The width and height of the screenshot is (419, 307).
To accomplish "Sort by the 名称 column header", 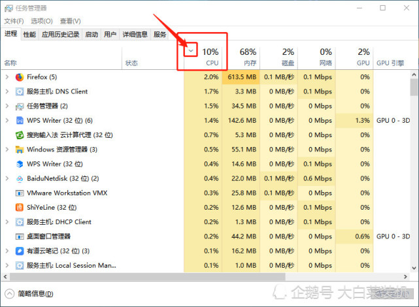I will [61, 57].
